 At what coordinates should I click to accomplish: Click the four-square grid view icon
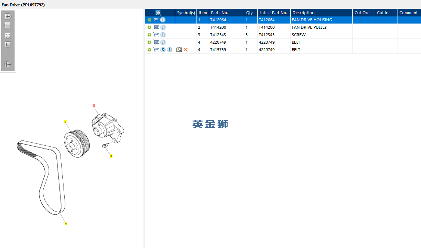tap(8, 36)
